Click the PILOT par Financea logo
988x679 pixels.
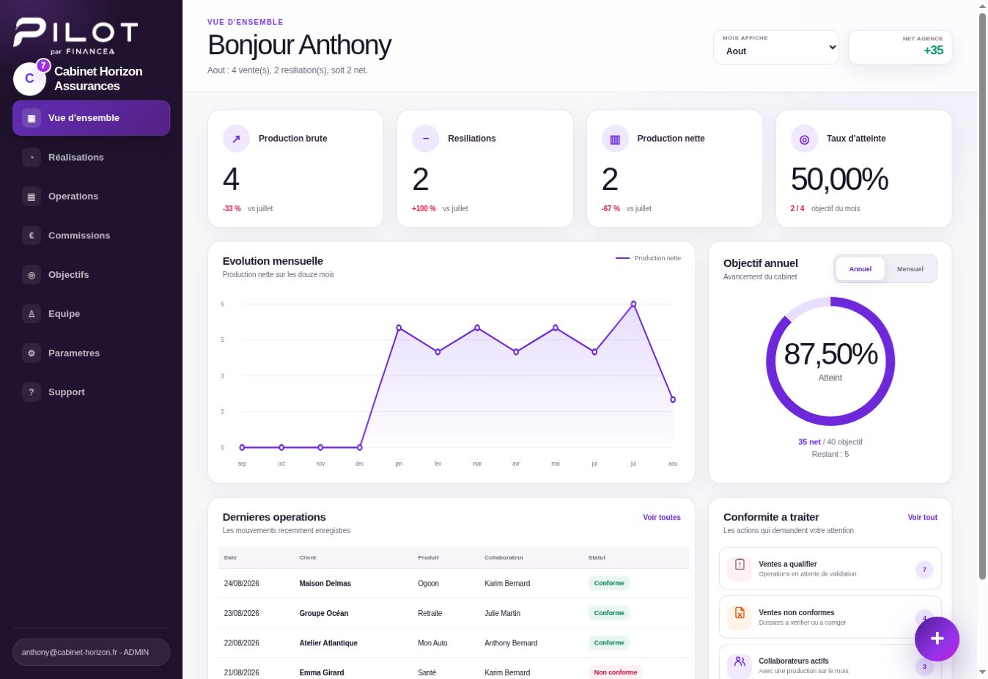pyautogui.click(x=75, y=36)
